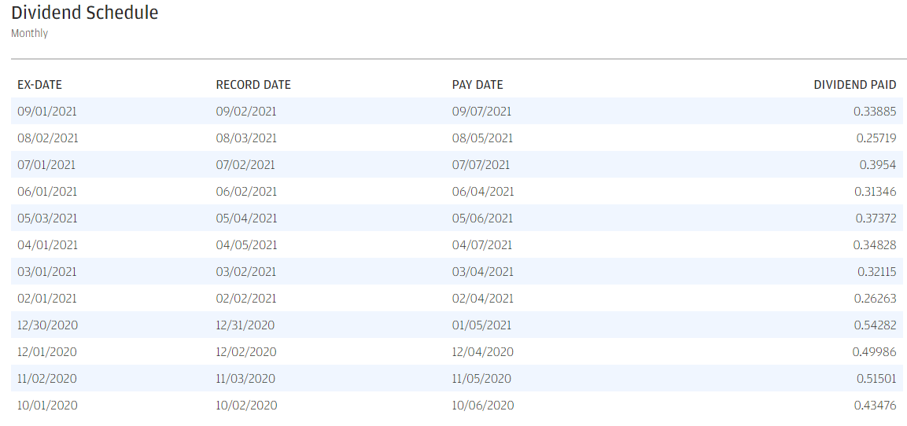Select ex-date 02/01/2021
Image resolution: width=907 pixels, height=426 pixels.
coord(47,298)
